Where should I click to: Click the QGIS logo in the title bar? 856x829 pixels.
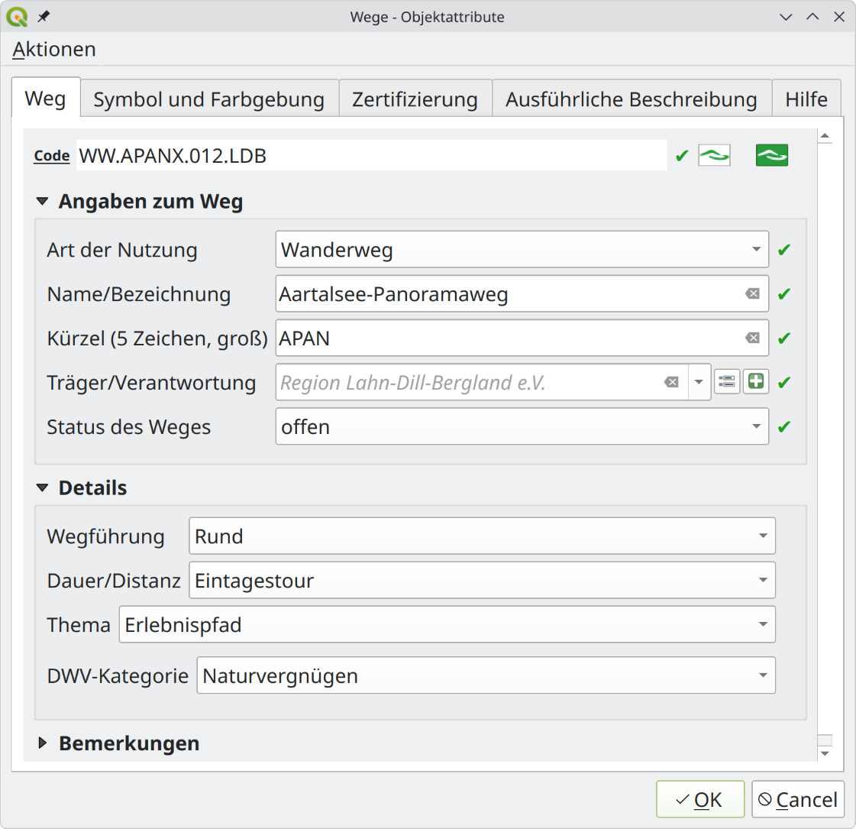click(17, 17)
